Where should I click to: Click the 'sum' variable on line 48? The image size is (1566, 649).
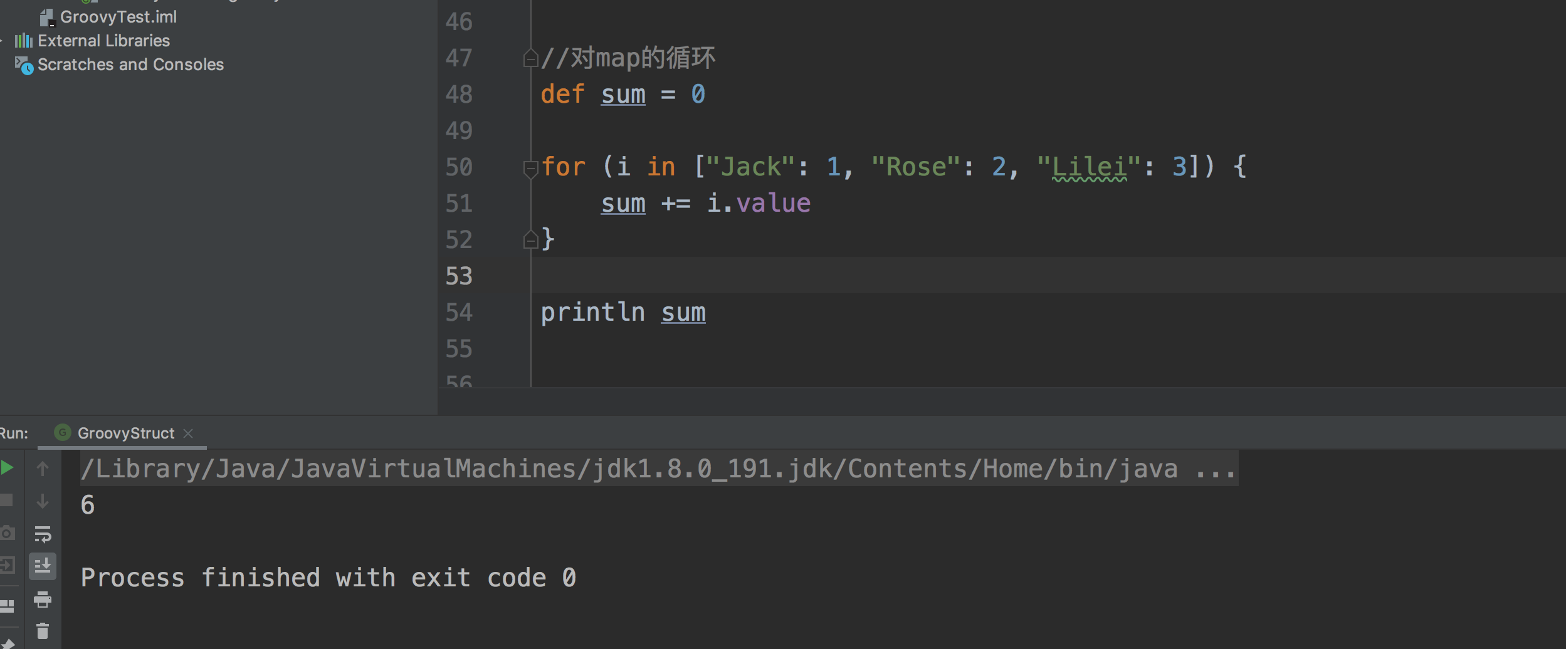[x=623, y=95]
